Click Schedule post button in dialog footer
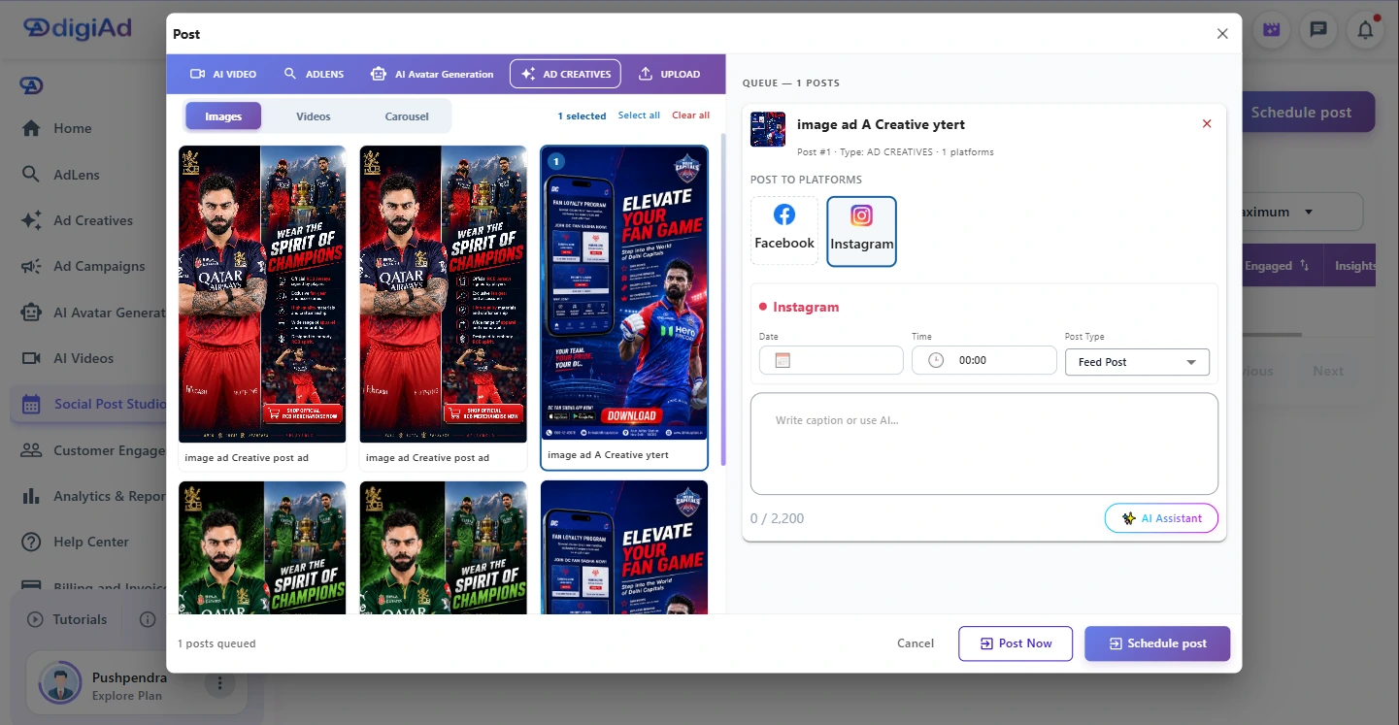 (1157, 643)
